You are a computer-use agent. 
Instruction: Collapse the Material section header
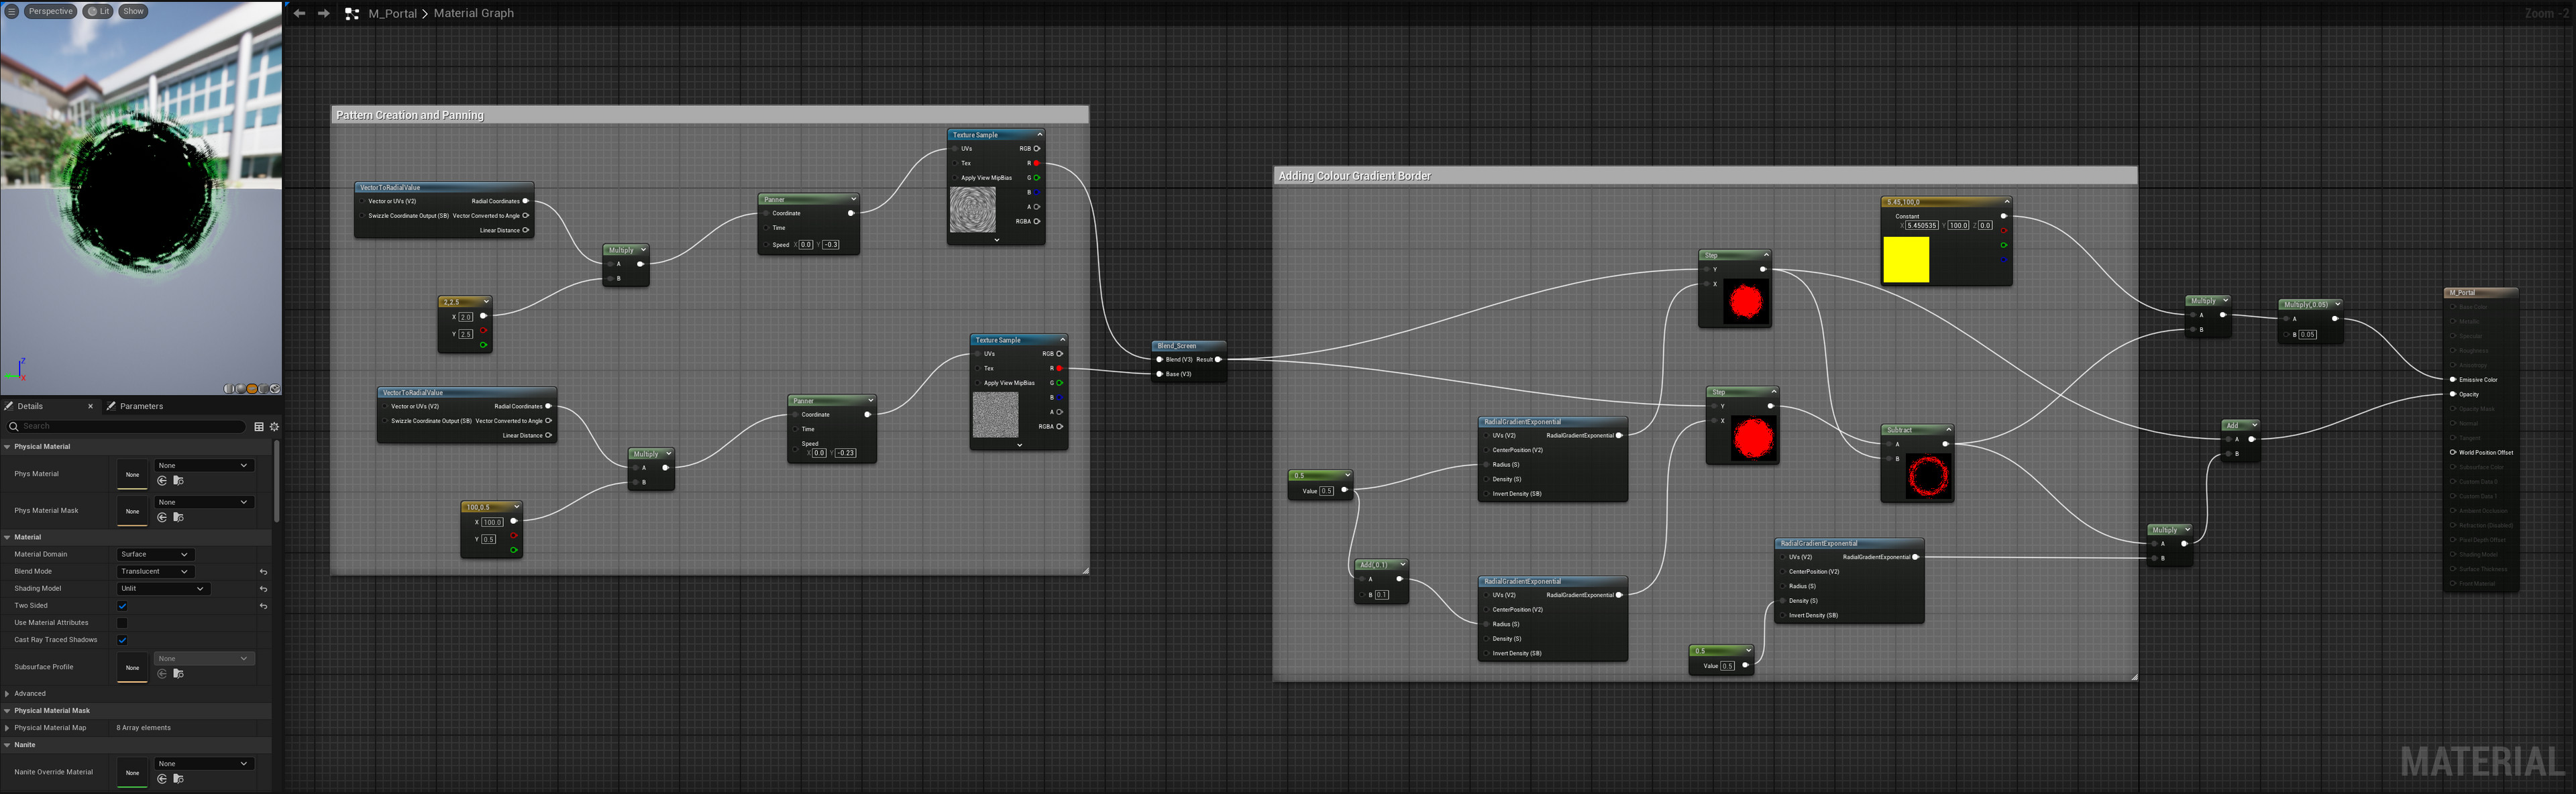8,537
